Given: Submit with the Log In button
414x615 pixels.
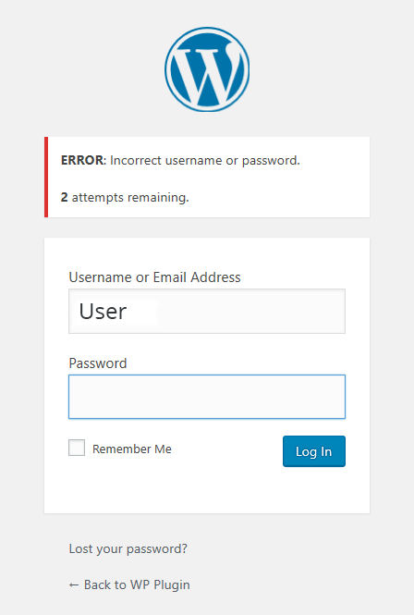Looking at the screenshot, I should point(314,451).
